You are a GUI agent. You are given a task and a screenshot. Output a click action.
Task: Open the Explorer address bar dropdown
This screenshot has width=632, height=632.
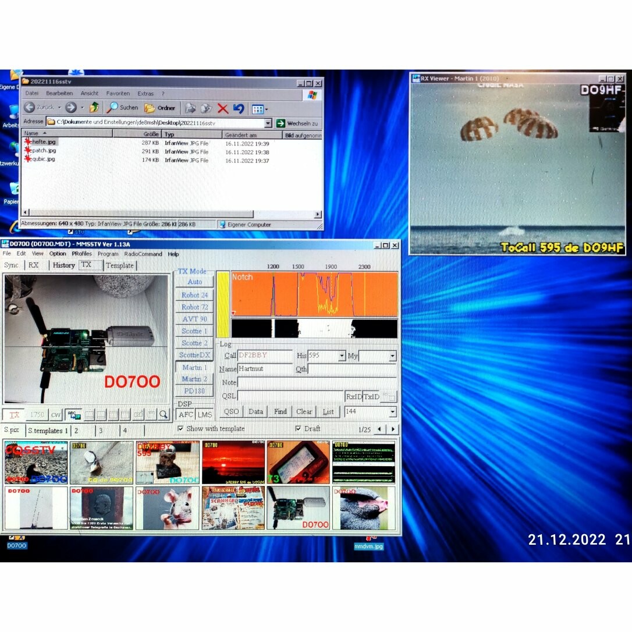(268, 123)
